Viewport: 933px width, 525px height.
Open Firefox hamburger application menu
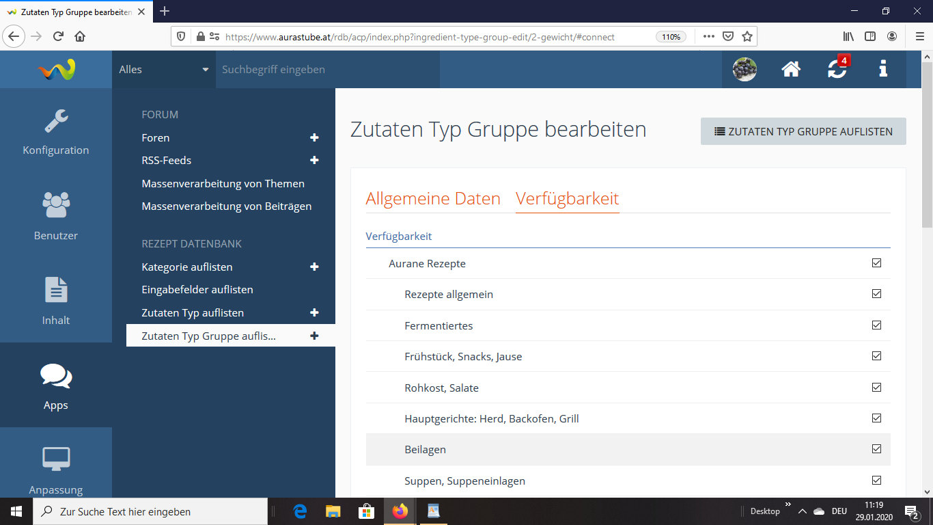[919, 36]
